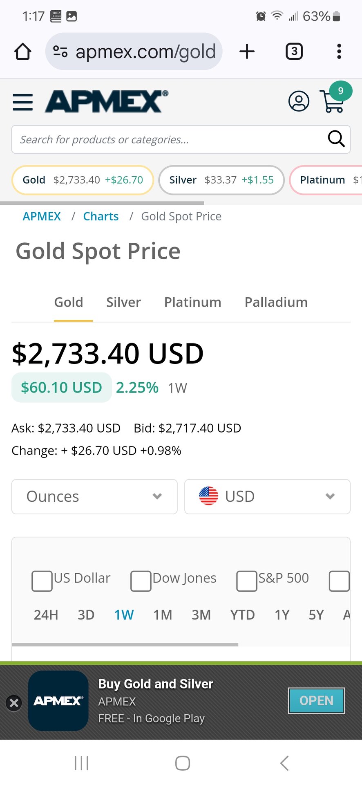Open browser three-dot menu

click(339, 52)
